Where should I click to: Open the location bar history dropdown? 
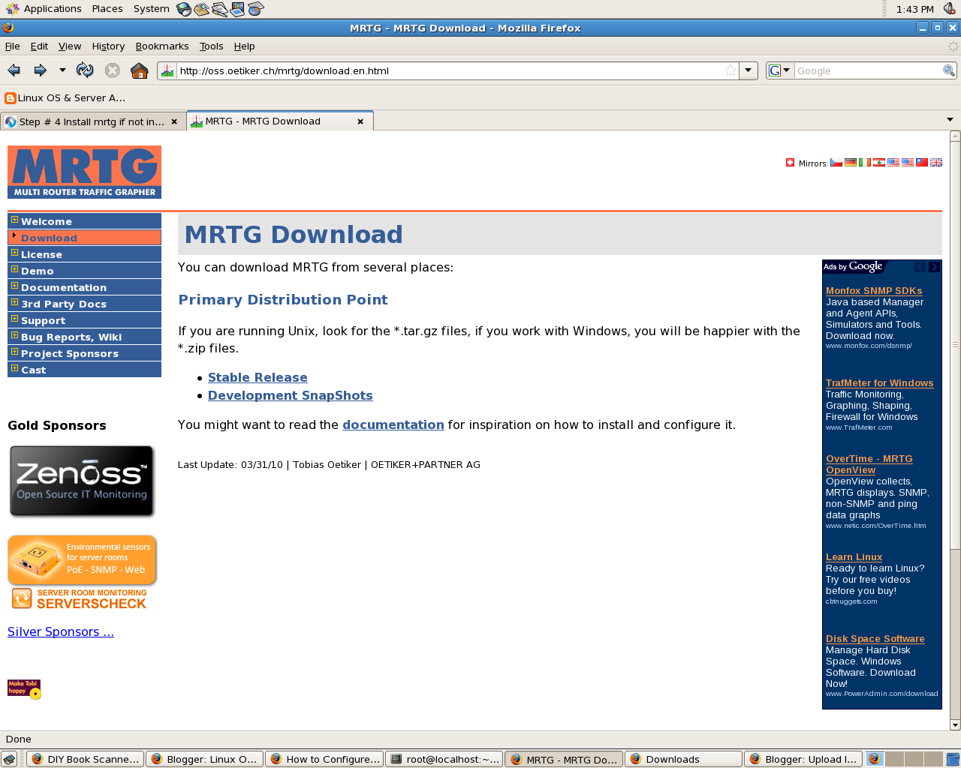749,70
